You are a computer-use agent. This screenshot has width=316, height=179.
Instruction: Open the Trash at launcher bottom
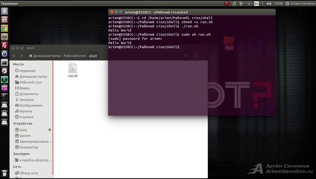5,173
